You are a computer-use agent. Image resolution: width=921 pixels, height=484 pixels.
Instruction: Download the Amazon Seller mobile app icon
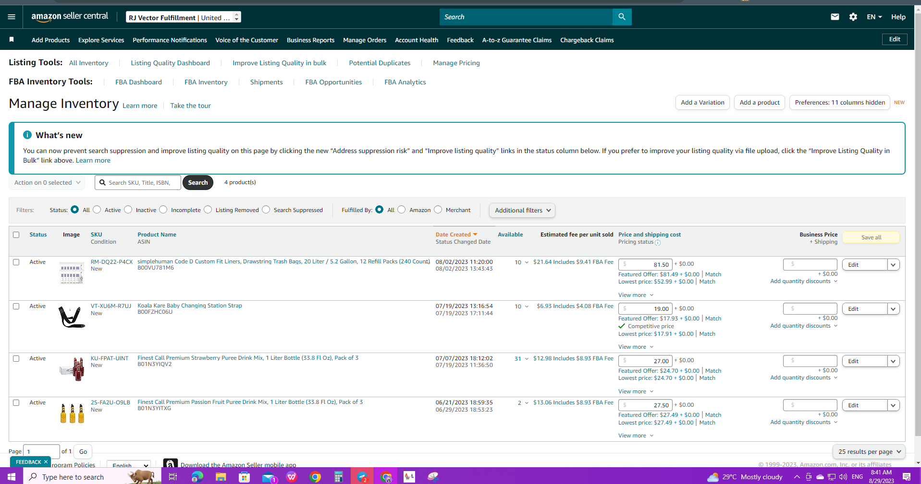170,463
